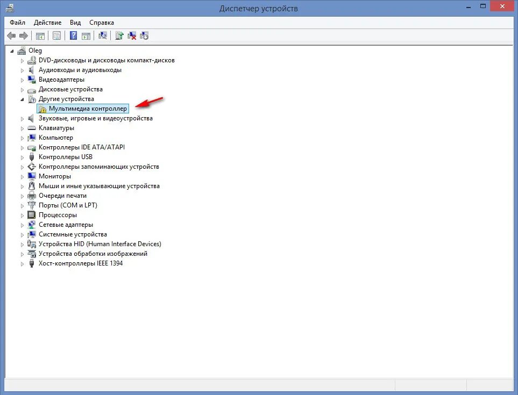Image resolution: width=518 pixels, height=395 pixels.
Task: Expand the Видеоадаптеры node arrow
Action: [x=22, y=80]
